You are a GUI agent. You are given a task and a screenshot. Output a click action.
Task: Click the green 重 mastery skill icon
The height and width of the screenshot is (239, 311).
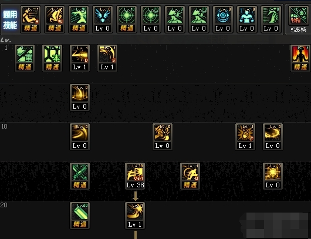coord(25,58)
